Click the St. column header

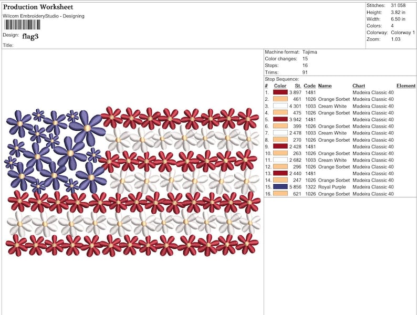[298, 86]
